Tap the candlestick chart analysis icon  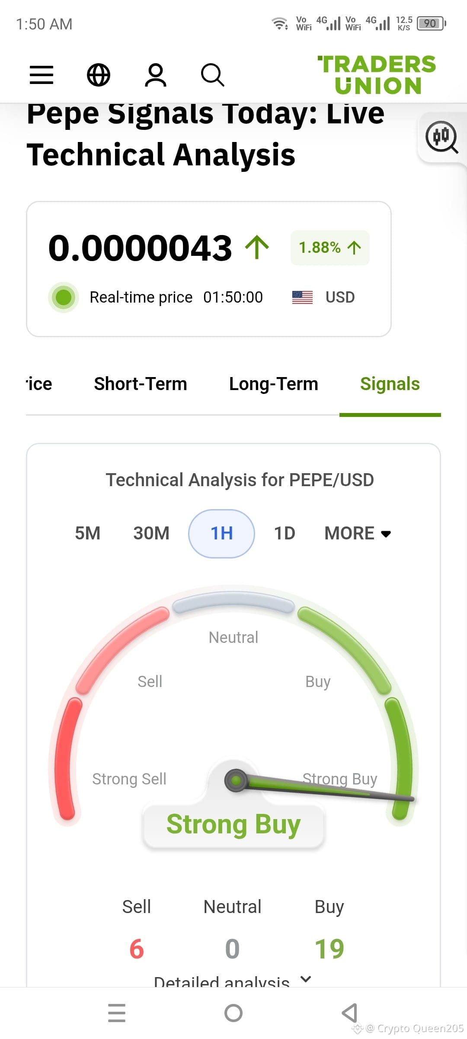pyautogui.click(x=442, y=137)
